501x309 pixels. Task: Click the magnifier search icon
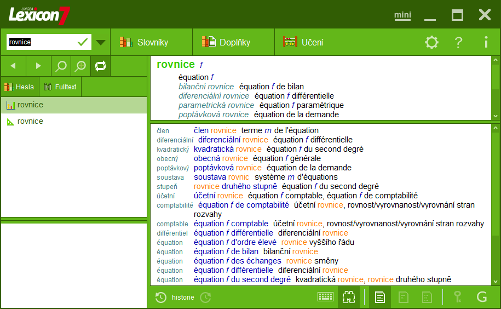tap(61, 66)
